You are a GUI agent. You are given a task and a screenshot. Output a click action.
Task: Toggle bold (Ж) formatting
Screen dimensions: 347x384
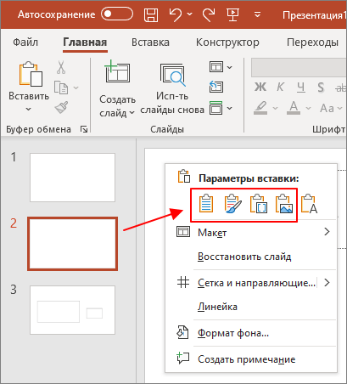point(260,88)
